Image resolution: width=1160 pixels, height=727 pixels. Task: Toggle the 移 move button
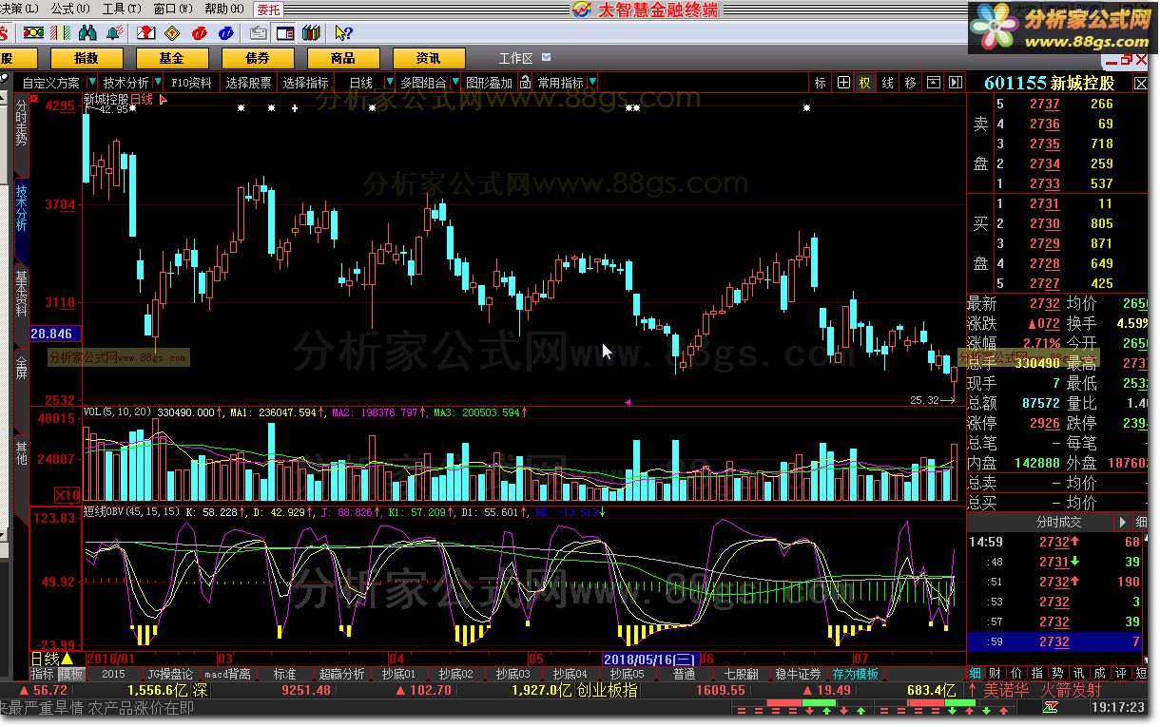click(x=910, y=84)
